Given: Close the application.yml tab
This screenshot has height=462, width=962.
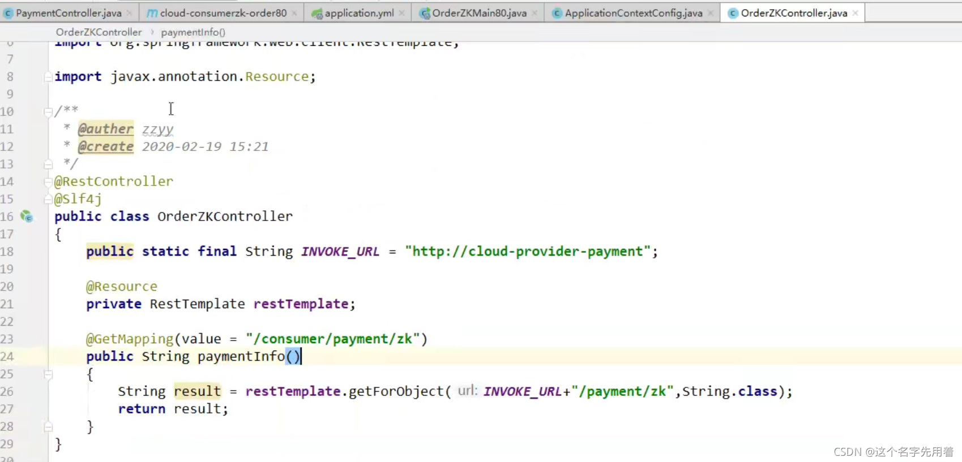Looking at the screenshot, I should coord(401,13).
